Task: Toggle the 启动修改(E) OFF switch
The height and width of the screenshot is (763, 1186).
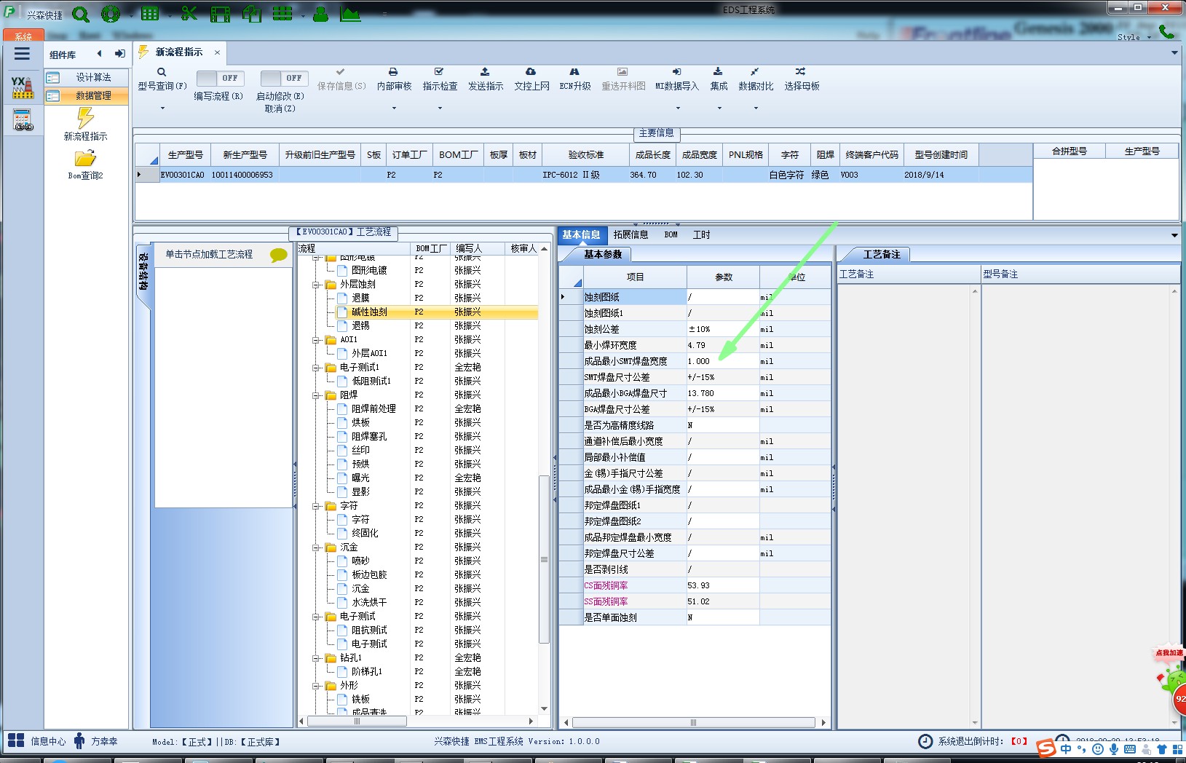Action: tap(284, 78)
